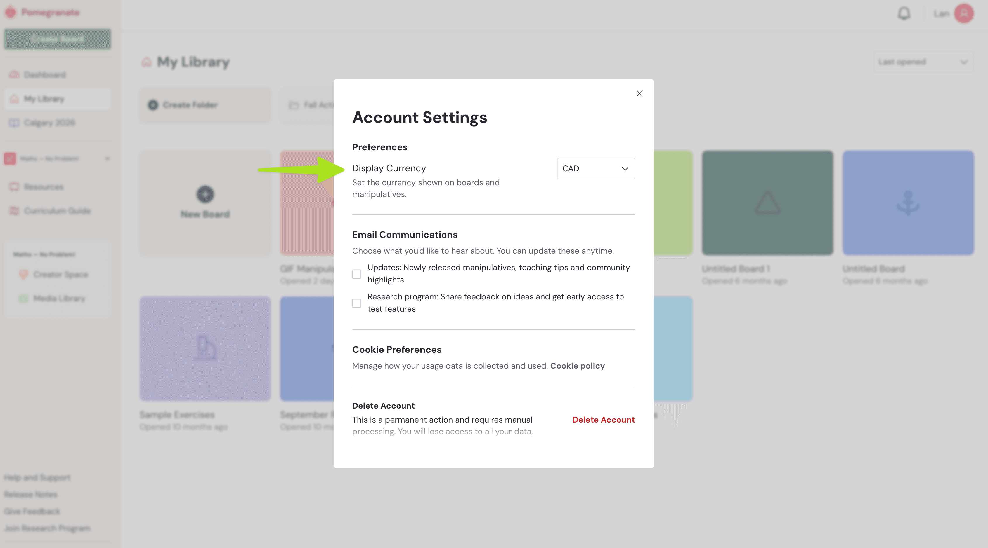Go to Dashboard in the sidebar
This screenshot has height=548, width=988.
(x=58, y=75)
